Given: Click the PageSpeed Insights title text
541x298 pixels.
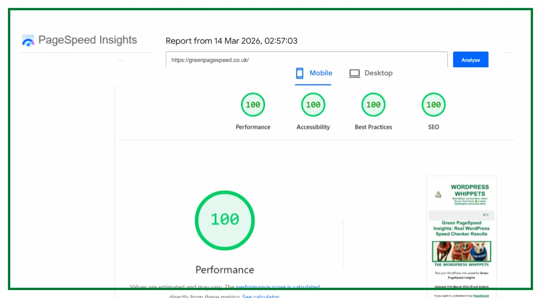Looking at the screenshot, I should [x=88, y=40].
